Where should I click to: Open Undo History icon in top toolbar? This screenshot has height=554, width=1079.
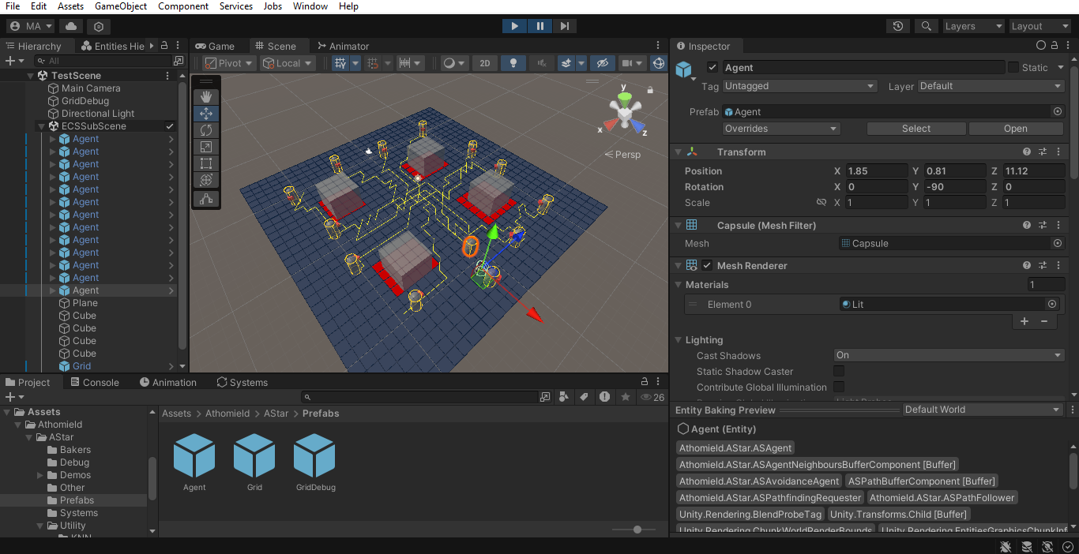(x=898, y=26)
